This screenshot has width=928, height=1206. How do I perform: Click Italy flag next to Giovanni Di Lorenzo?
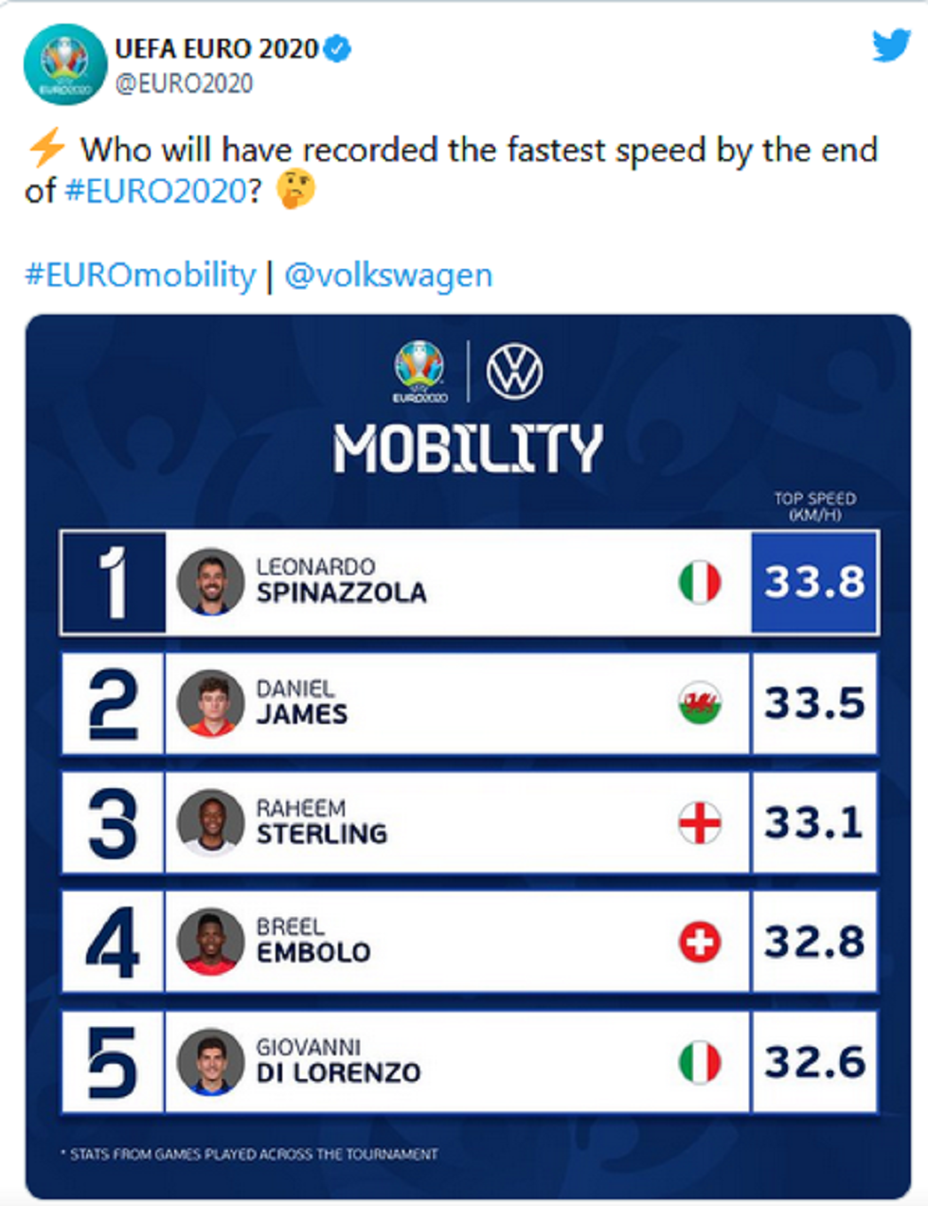(x=700, y=1062)
